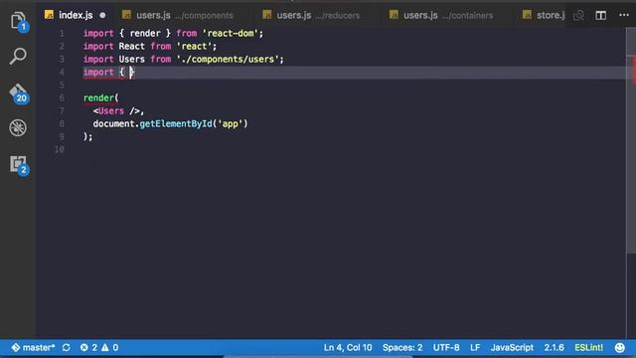This screenshot has height=358, width=636.
Task: Click line number 10 in gutter
Action: coord(60,149)
